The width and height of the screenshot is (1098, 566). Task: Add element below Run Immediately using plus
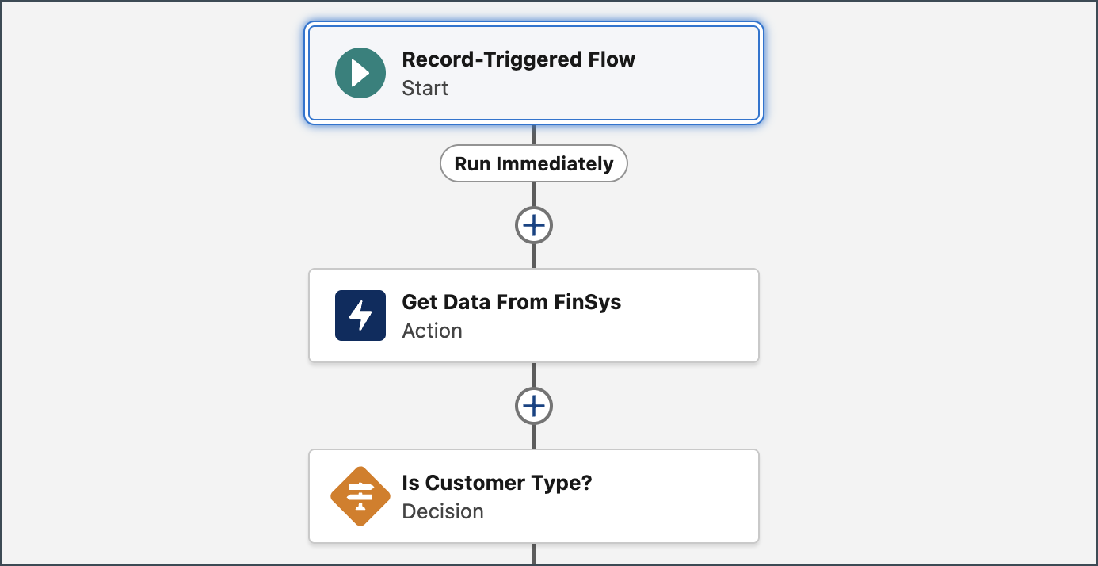pos(534,226)
